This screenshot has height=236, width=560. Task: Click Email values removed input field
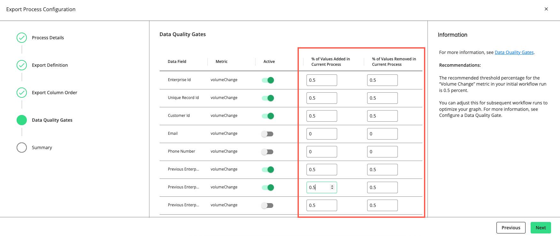click(x=382, y=134)
